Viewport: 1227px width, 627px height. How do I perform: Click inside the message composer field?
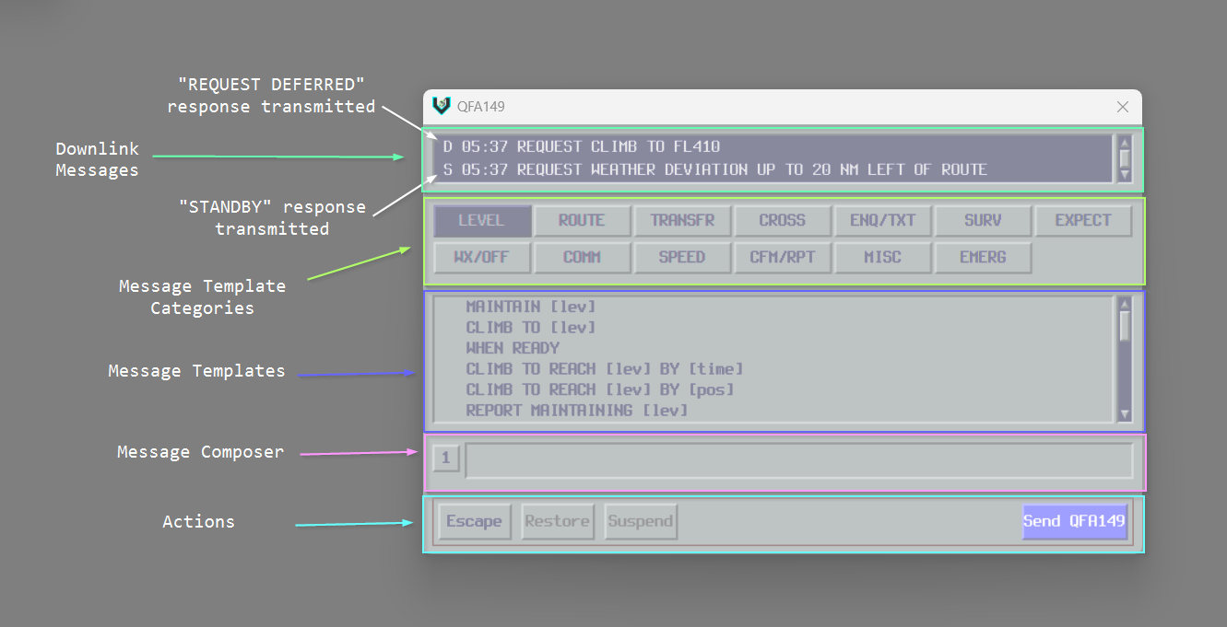tap(800, 459)
